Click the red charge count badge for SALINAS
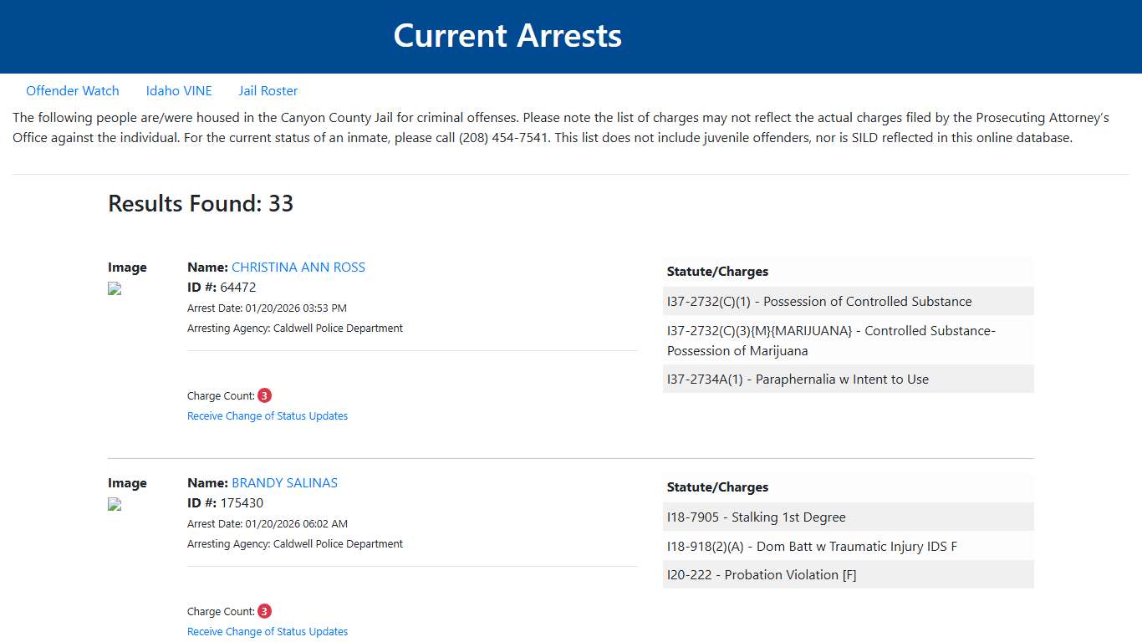Image resolution: width=1142 pixels, height=642 pixels. click(264, 610)
